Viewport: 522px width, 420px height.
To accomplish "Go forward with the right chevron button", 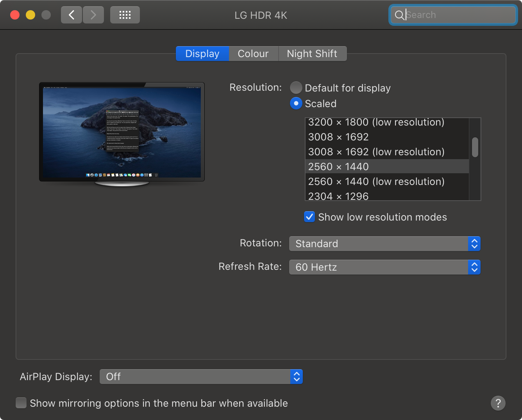I will click(x=93, y=15).
